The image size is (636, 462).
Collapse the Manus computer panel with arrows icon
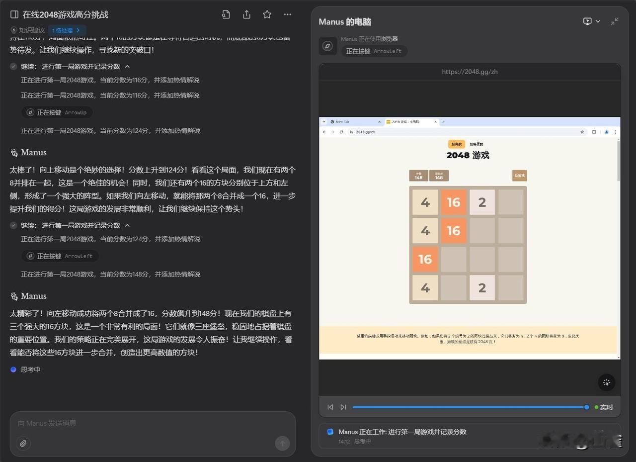point(615,21)
